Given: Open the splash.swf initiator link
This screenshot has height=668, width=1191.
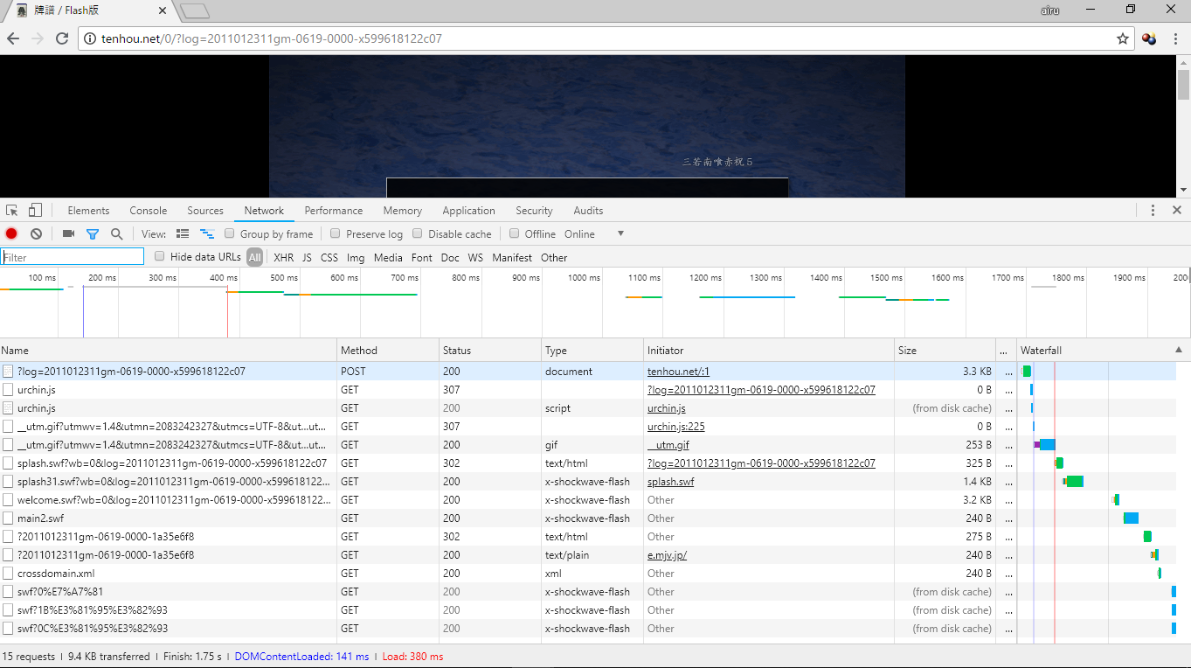Looking at the screenshot, I should (670, 482).
